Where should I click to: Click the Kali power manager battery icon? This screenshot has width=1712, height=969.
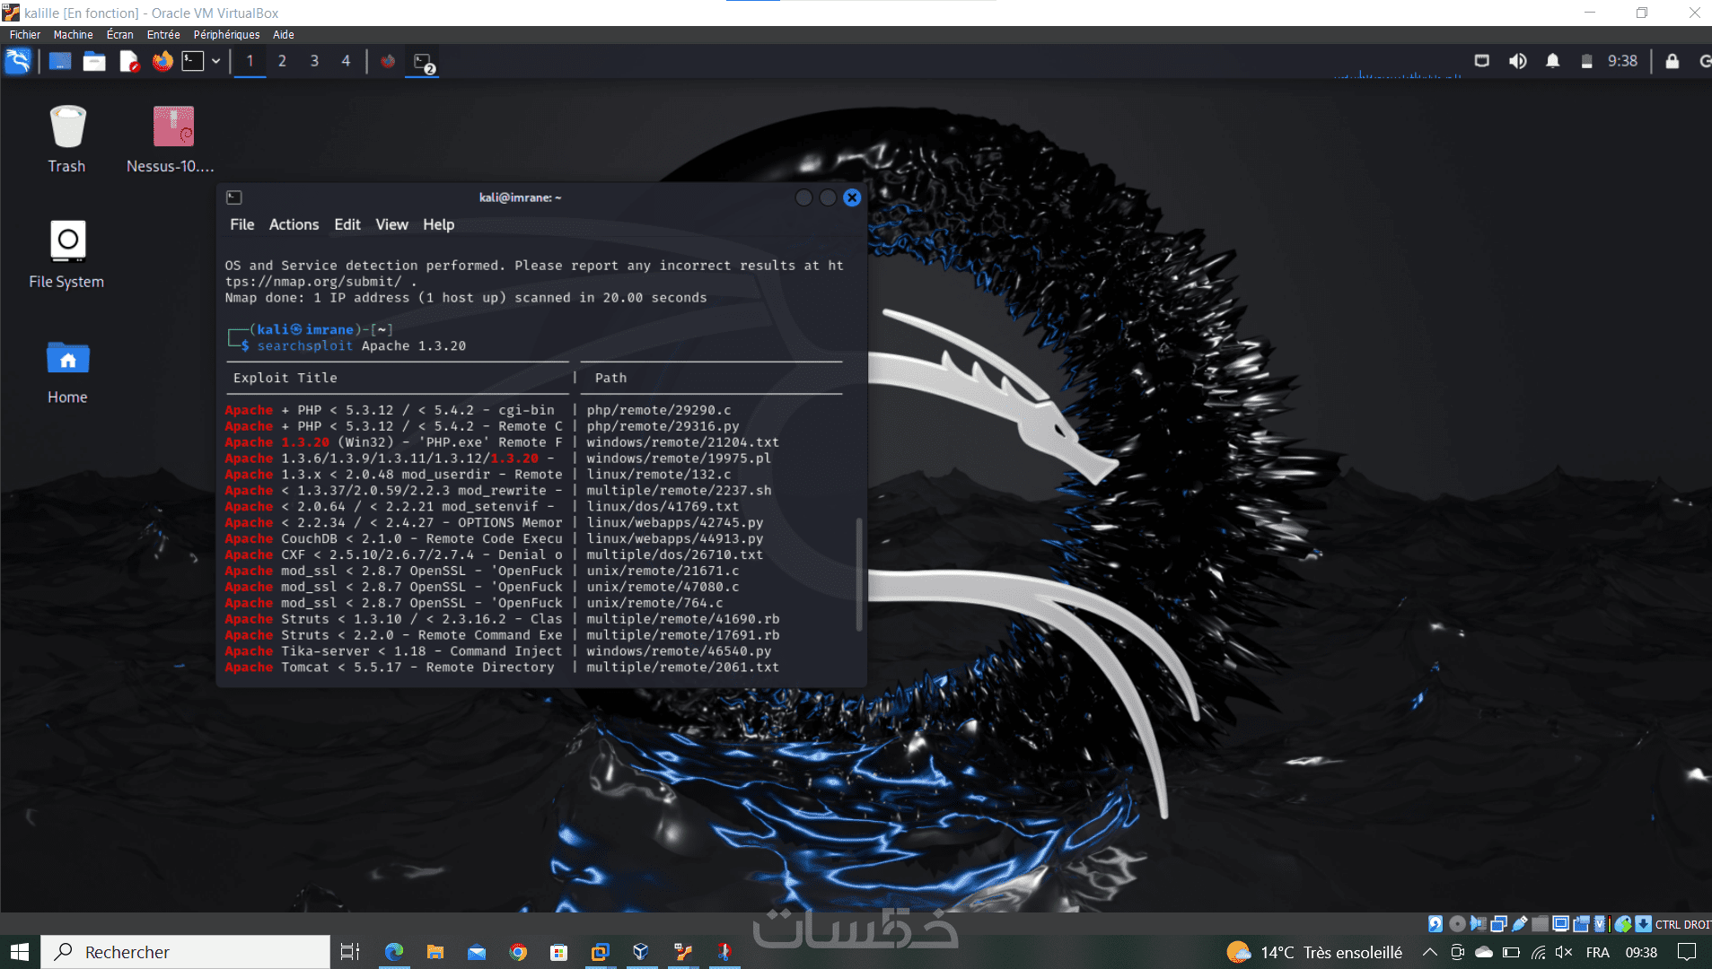(x=1586, y=61)
